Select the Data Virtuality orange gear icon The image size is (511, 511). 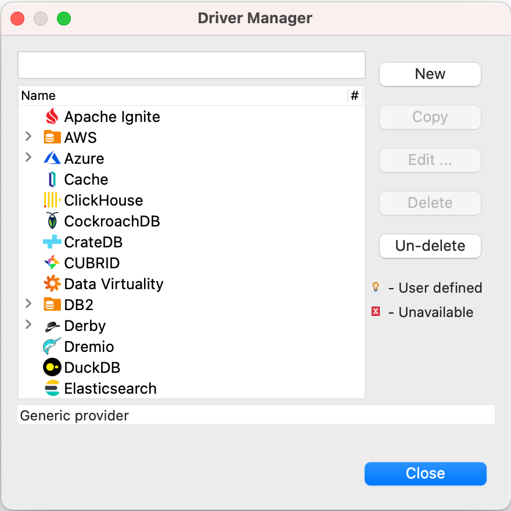[x=52, y=284]
